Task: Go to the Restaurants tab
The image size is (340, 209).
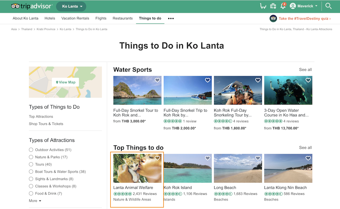Action: (x=122, y=18)
